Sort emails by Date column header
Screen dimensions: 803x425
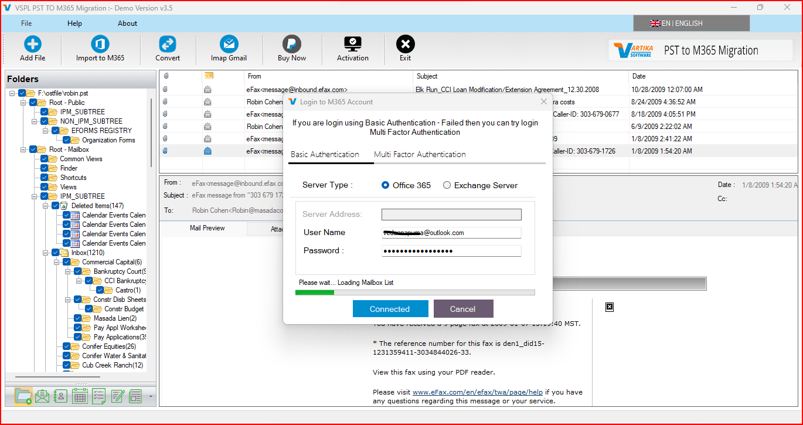[713, 76]
